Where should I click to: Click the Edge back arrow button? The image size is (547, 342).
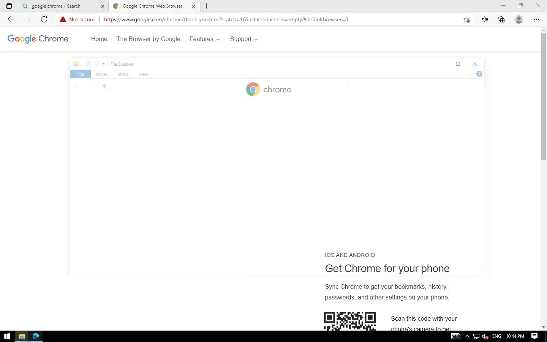(x=11, y=19)
